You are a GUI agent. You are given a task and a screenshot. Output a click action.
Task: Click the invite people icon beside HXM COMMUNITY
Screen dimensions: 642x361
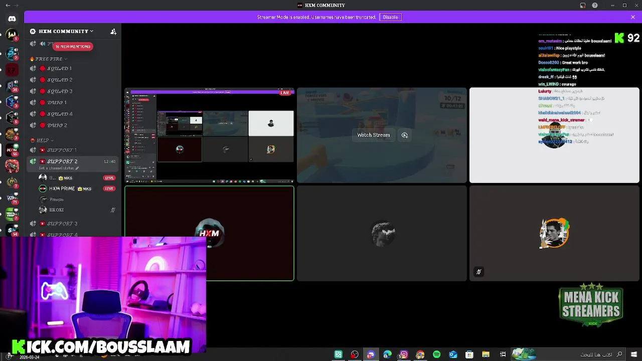pyautogui.click(x=113, y=32)
